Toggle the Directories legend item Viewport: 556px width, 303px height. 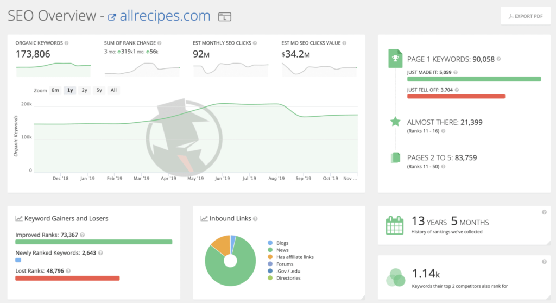tap(284, 278)
